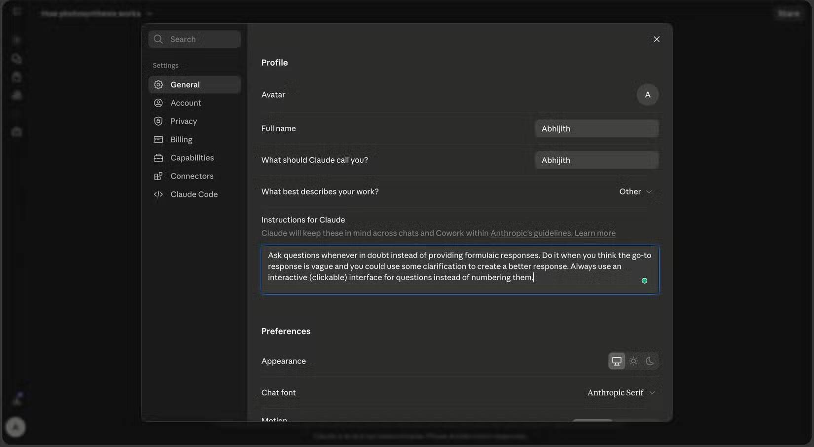Click the 'Instructions for Claude' label
Image resolution: width=814 pixels, height=447 pixels.
click(x=303, y=220)
